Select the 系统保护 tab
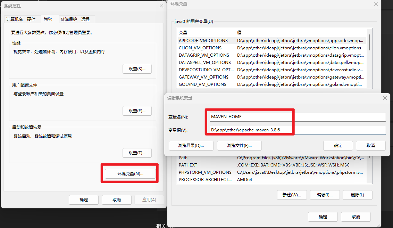Screen dimensions: 393x228 69,19
